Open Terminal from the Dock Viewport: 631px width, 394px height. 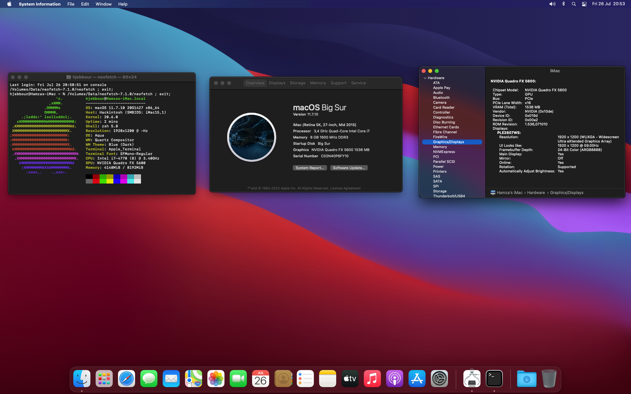point(494,379)
